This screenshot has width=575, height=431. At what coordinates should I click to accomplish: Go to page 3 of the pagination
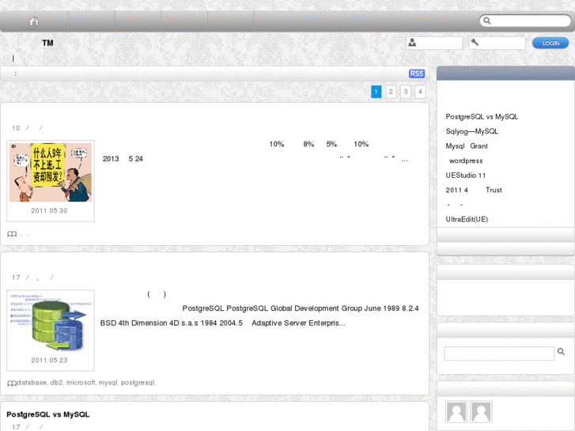pos(406,92)
